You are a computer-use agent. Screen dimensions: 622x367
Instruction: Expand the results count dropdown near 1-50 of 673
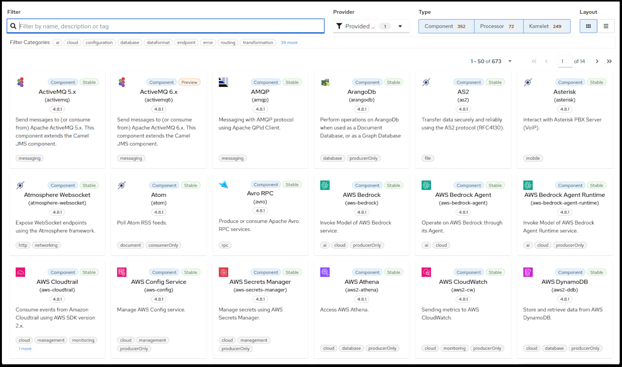510,61
